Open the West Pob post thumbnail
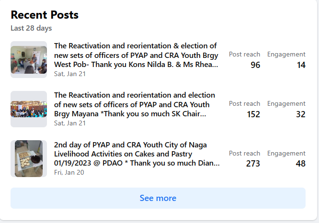The width and height of the screenshot is (319, 223). click(29, 59)
